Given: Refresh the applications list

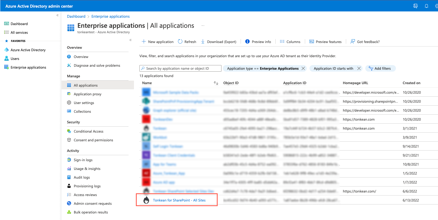Looking at the screenshot, I should (187, 42).
